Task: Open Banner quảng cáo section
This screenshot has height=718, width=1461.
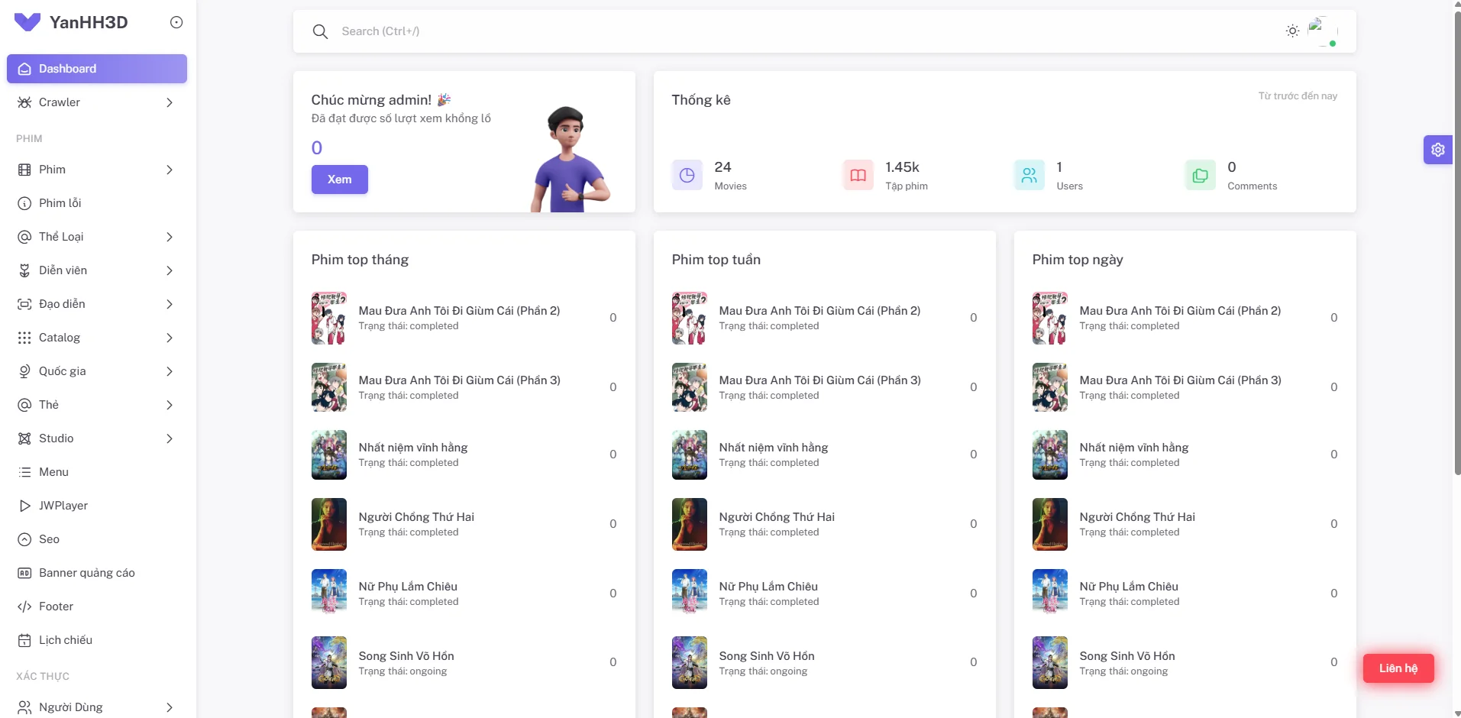Action: (86, 573)
